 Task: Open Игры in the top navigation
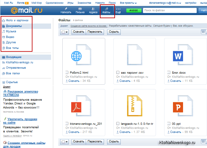tap(70, 3)
